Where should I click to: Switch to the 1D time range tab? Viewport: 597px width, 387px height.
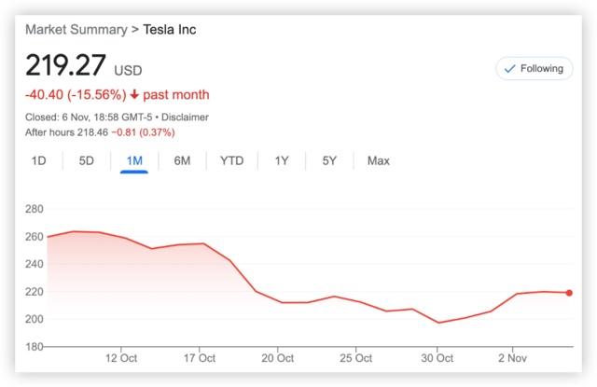point(39,160)
